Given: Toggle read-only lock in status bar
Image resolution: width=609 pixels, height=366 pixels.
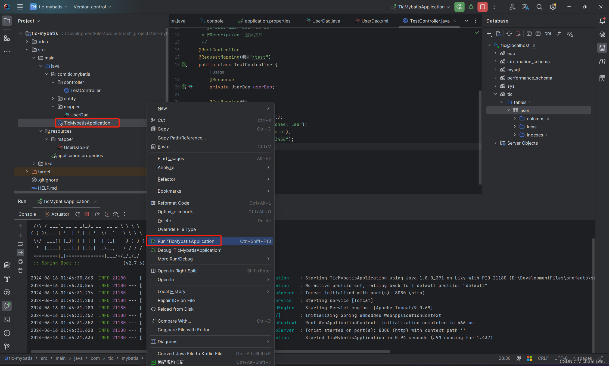Looking at the screenshot, I should 601,358.
